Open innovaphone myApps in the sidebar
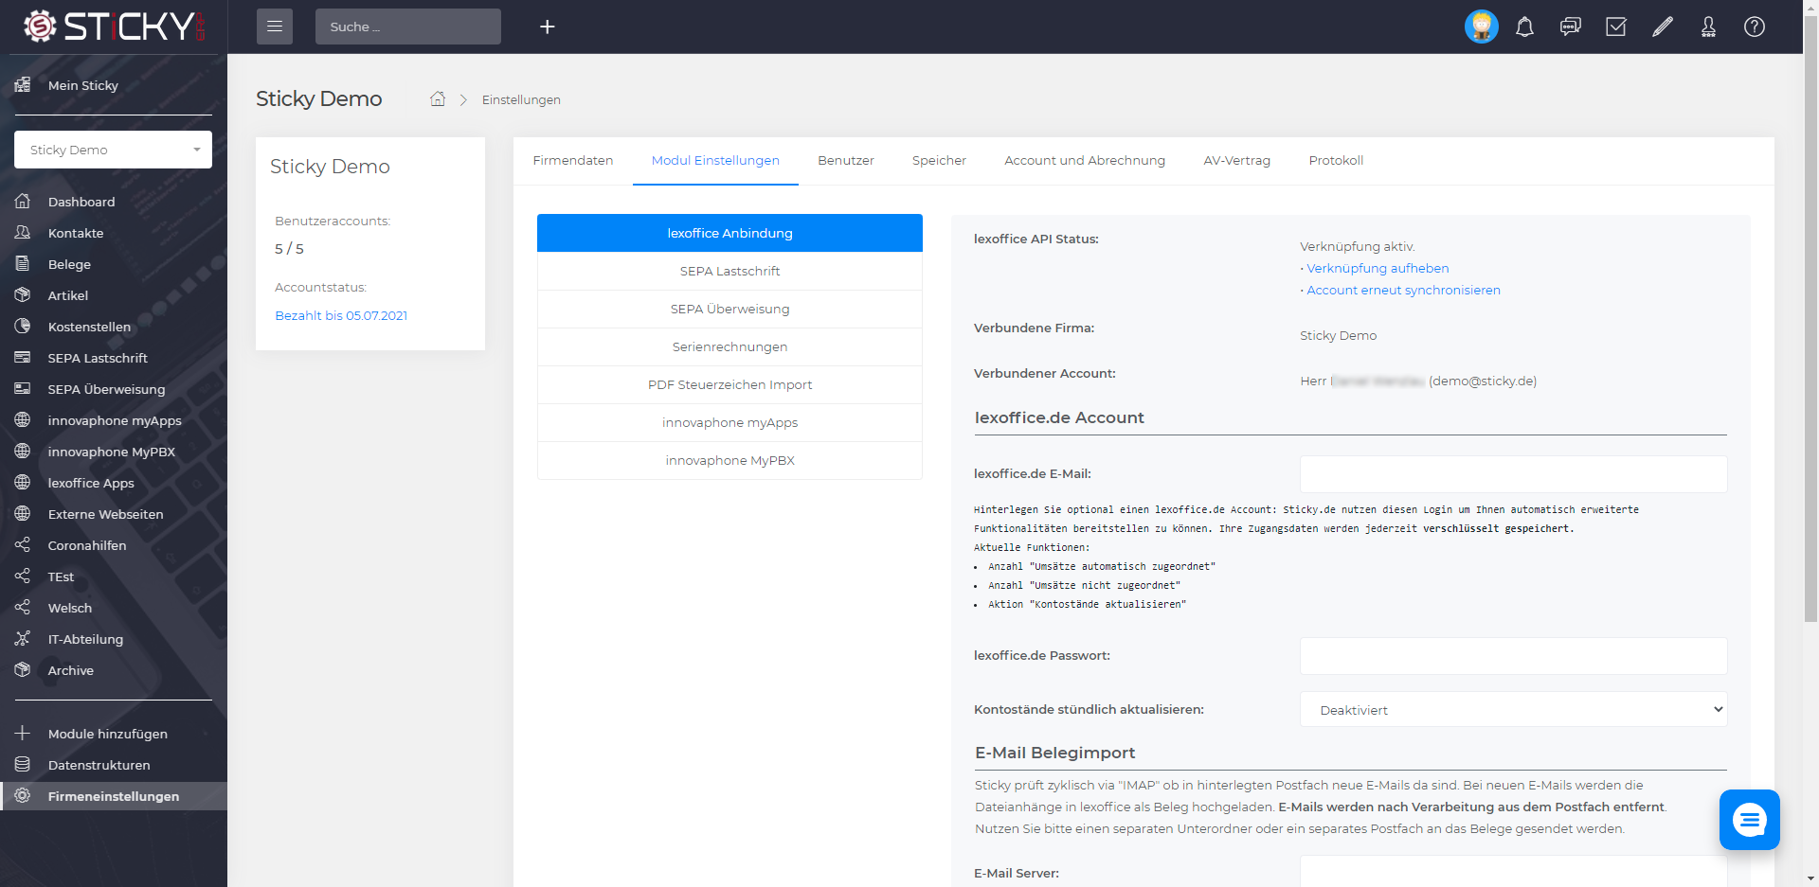Viewport: 1819px width, 887px height. tap(114, 420)
